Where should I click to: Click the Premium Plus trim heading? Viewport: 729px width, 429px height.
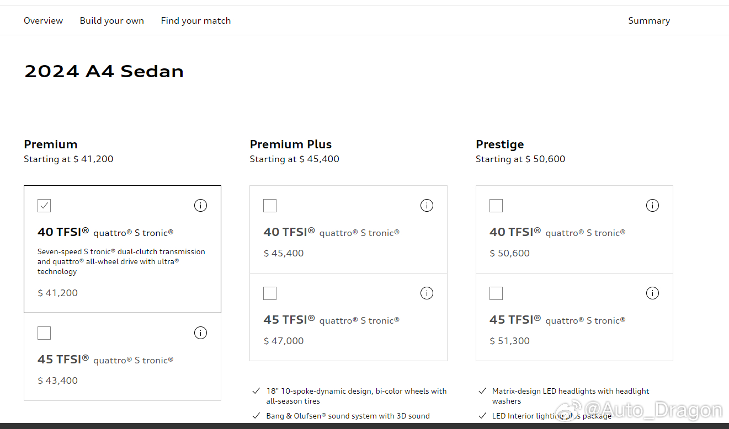291,144
